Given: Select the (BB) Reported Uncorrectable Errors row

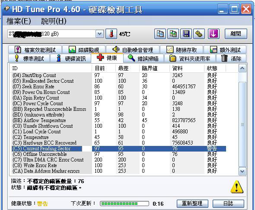Looking at the screenshot, I should coord(119,109).
